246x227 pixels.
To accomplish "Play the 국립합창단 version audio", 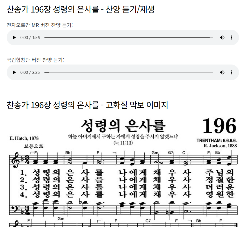I will point(14,72).
